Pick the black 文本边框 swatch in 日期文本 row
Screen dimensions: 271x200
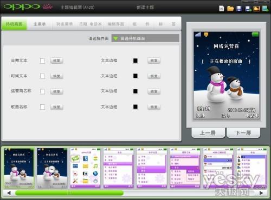[x=135, y=61]
